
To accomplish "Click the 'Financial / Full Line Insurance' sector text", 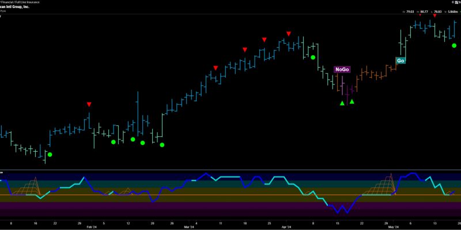I will (20, 2).
